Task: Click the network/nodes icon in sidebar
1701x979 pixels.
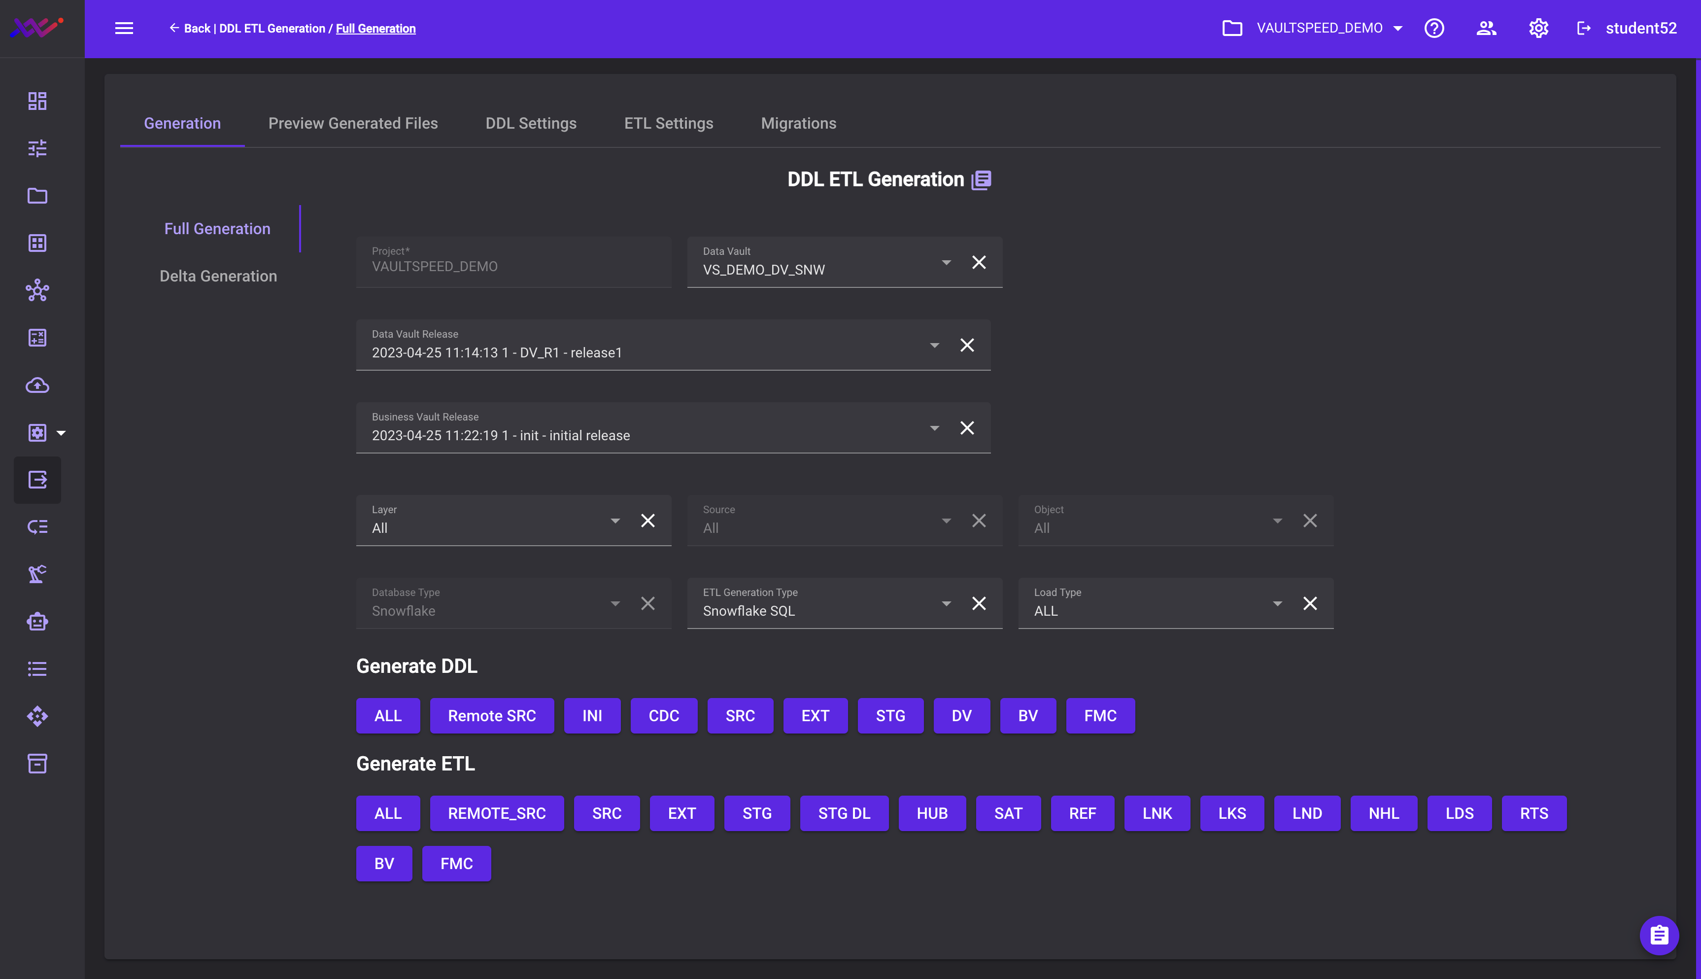Action: click(37, 290)
